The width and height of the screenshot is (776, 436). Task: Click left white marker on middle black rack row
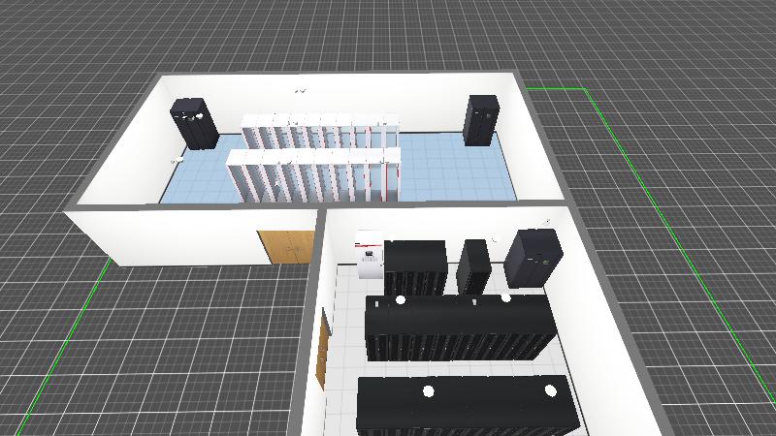click(400, 300)
